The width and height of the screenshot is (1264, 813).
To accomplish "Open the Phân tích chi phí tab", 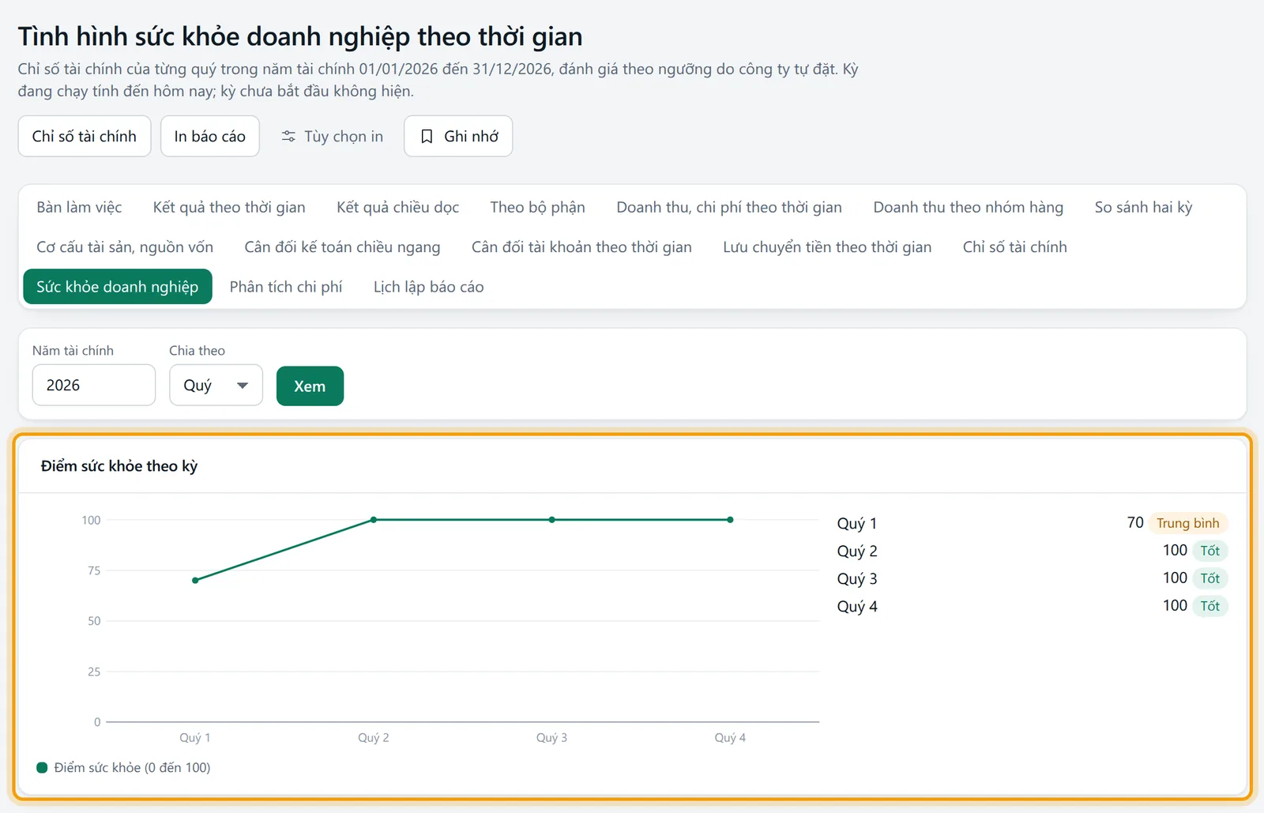I will [x=286, y=287].
